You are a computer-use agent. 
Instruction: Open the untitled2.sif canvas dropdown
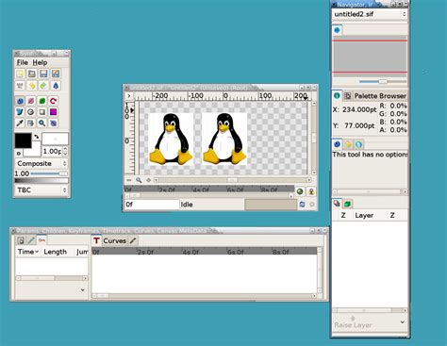(x=370, y=14)
